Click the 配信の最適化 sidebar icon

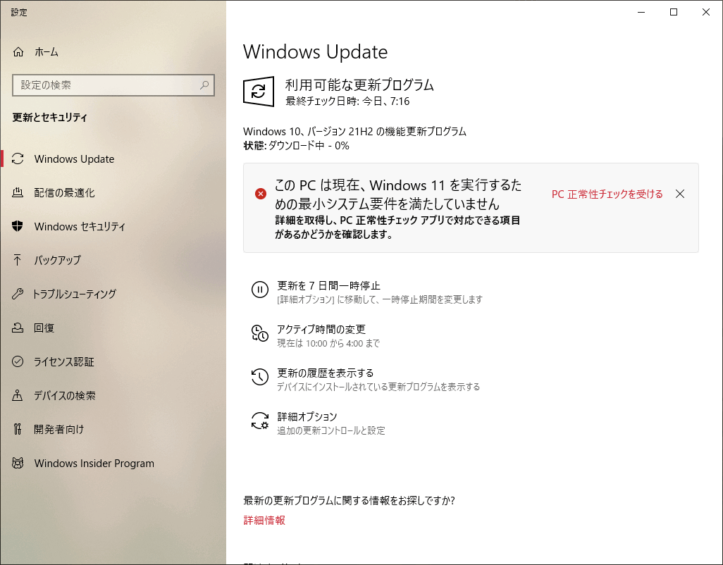pos(18,192)
